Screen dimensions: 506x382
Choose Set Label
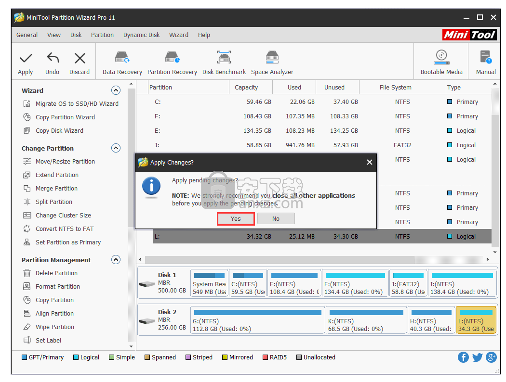point(42,341)
